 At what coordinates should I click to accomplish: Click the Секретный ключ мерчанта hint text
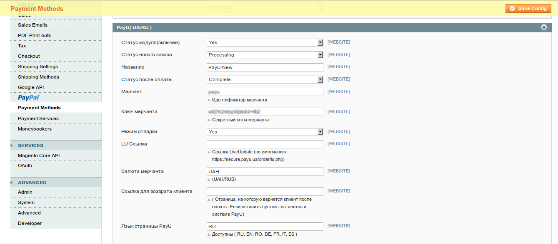point(240,120)
